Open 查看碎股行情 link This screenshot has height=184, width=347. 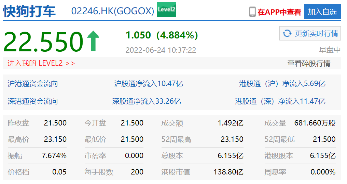point(309,63)
